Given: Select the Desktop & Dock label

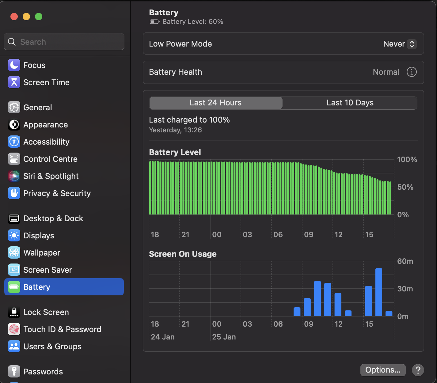Looking at the screenshot, I should (x=53, y=218).
